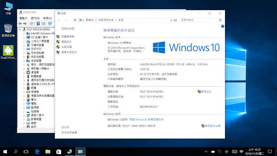
Task: Expand 網路介面卡 network adapter node
Action: pyautogui.click(x=24, y=115)
